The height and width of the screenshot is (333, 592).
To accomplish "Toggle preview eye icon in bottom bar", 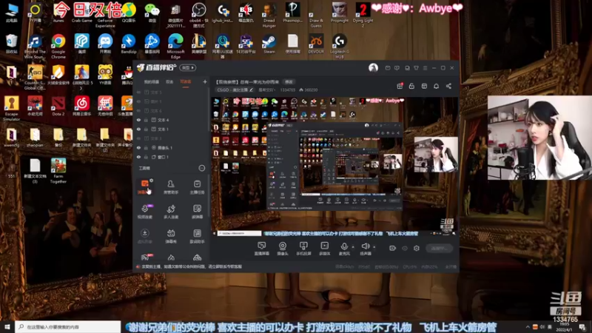I will pos(405,248).
